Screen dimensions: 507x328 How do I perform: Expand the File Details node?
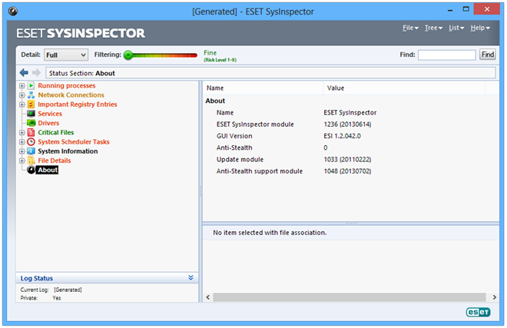[22, 161]
